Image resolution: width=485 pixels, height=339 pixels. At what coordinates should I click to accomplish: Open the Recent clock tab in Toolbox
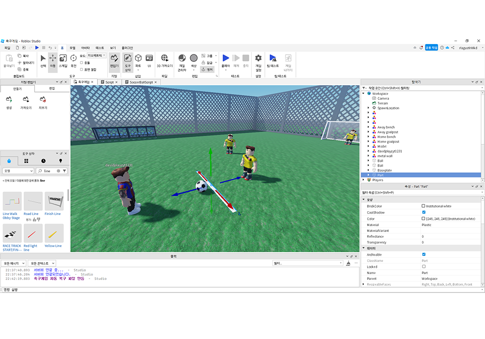coord(43,161)
